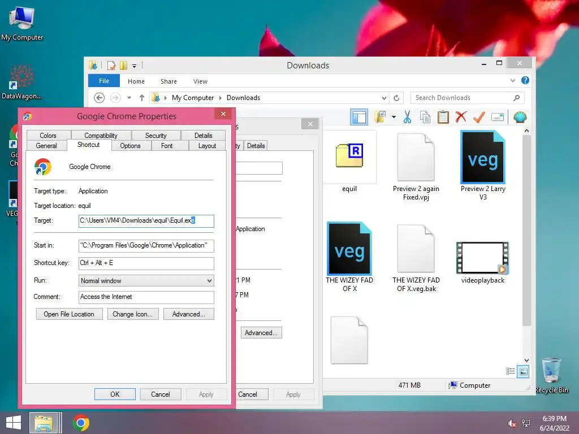Click the Rename field icon in toolbar
The width and height of the screenshot is (579, 434).
[498, 118]
